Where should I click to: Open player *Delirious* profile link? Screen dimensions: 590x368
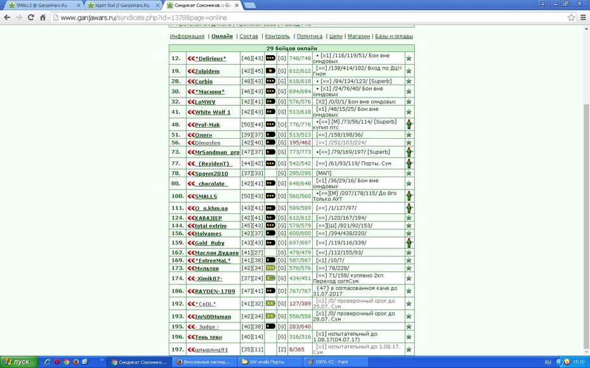pyautogui.click(x=211, y=58)
